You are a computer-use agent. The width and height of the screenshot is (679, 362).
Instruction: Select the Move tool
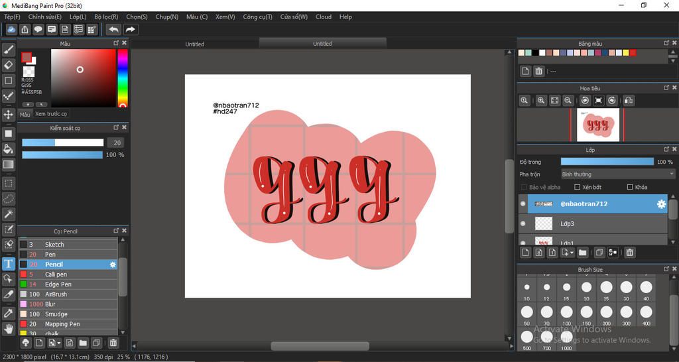tap(8, 114)
